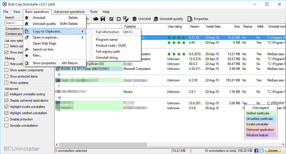The width and height of the screenshot is (286, 154).
Task: Open the Advanced operations menu
Action: tap(69, 12)
